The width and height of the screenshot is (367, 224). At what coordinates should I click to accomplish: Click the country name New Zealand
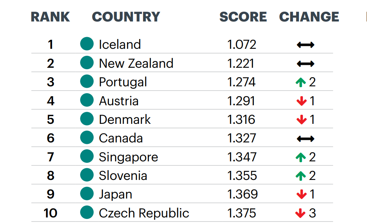(136, 63)
